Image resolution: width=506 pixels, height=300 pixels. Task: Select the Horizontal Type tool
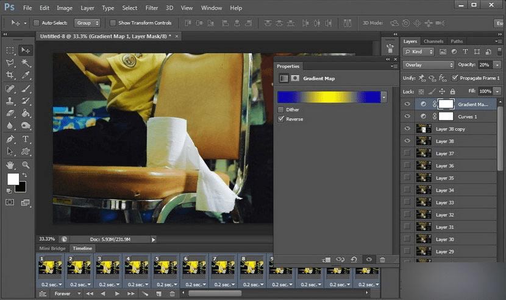coord(26,139)
